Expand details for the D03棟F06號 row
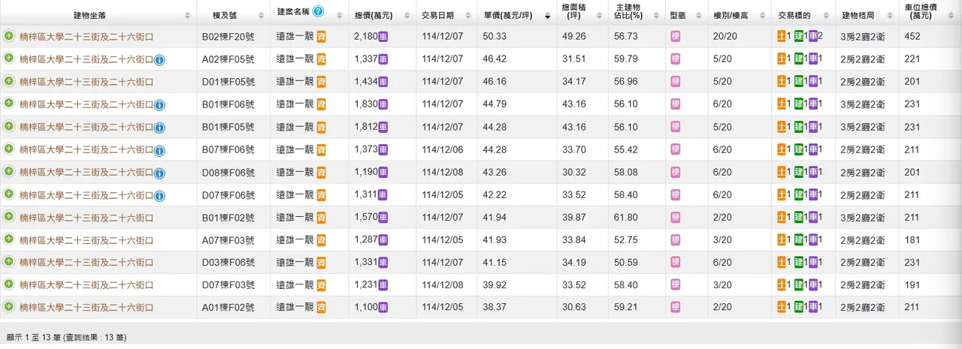962x349 pixels. click(9, 262)
